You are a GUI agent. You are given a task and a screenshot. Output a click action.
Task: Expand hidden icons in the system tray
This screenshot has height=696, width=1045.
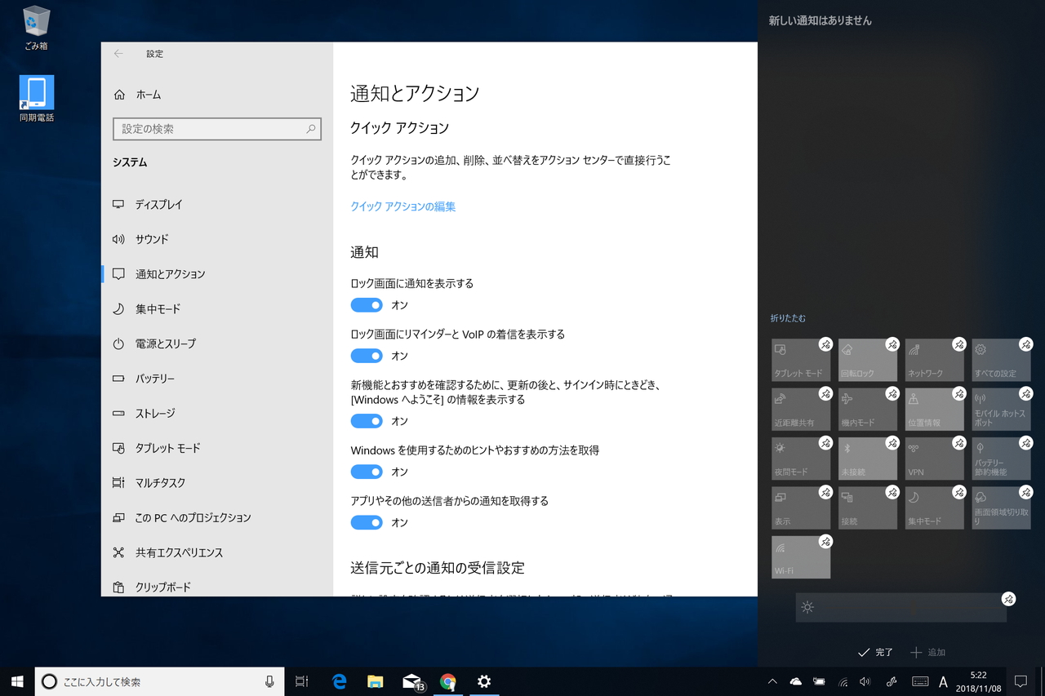(771, 681)
